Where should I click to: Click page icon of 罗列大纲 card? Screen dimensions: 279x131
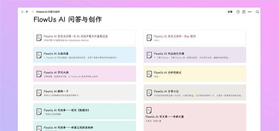pyautogui.click(x=39, y=74)
